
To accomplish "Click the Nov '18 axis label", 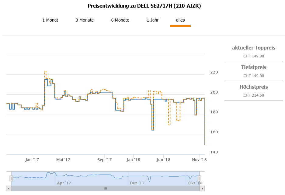I will tap(200, 159).
